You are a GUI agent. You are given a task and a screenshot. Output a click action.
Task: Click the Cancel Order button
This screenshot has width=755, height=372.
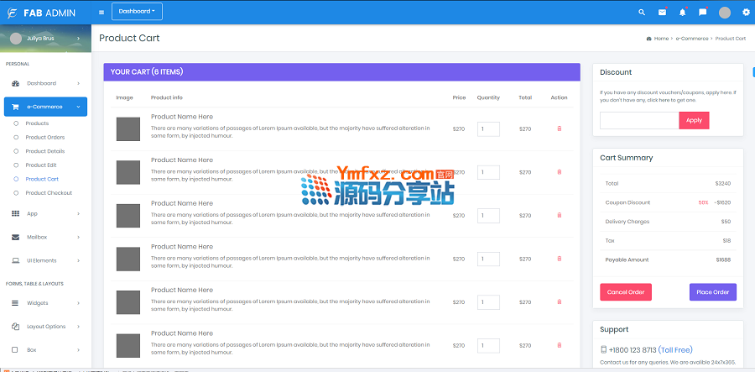coord(625,292)
